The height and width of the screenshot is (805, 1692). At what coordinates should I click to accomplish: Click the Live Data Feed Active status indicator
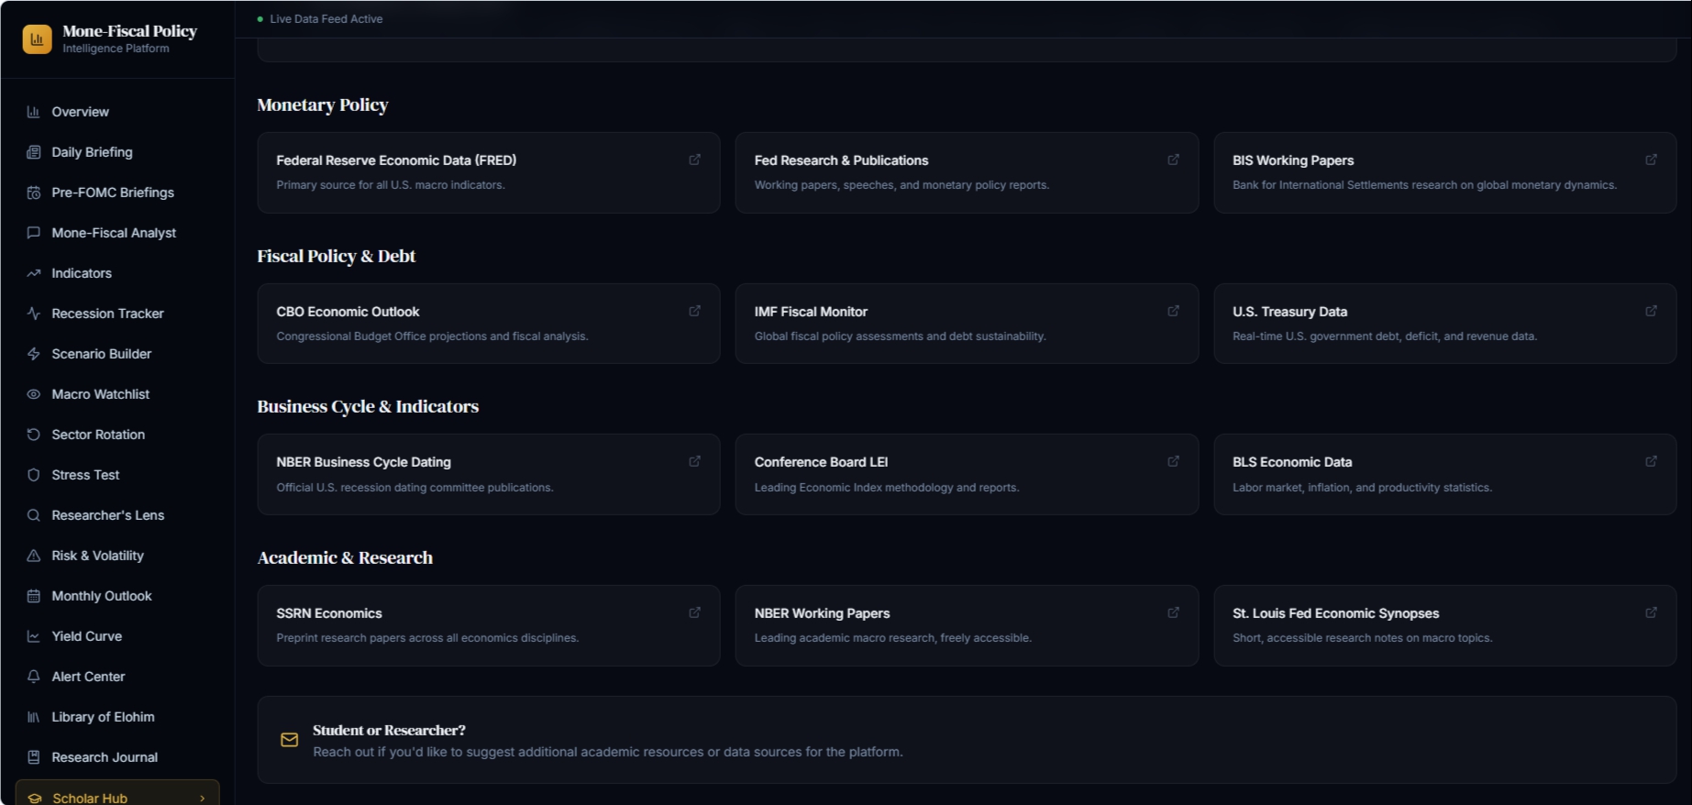320,18
